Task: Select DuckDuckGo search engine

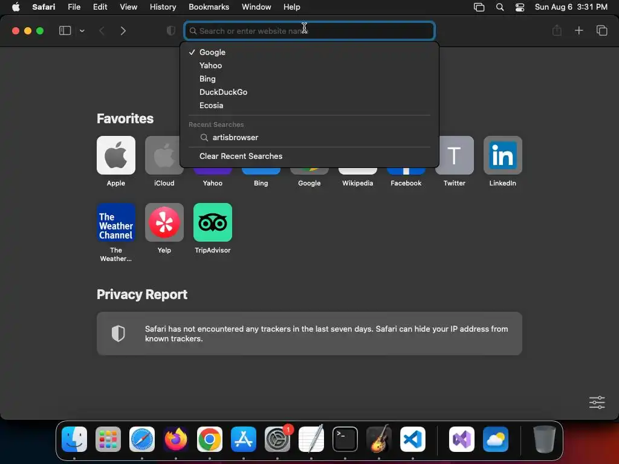Action: tap(309, 92)
